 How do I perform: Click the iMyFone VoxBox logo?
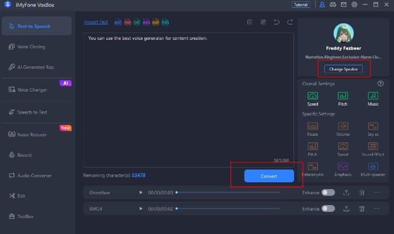pos(8,5)
